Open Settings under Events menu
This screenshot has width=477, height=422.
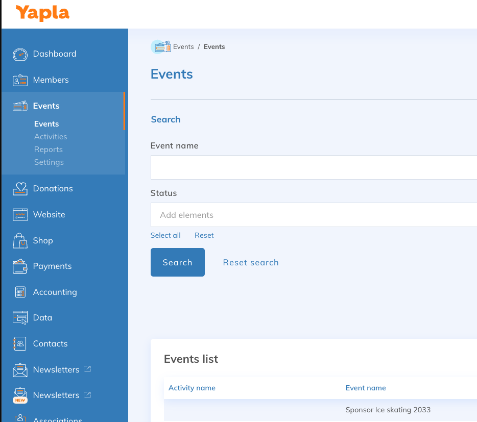[x=49, y=162]
